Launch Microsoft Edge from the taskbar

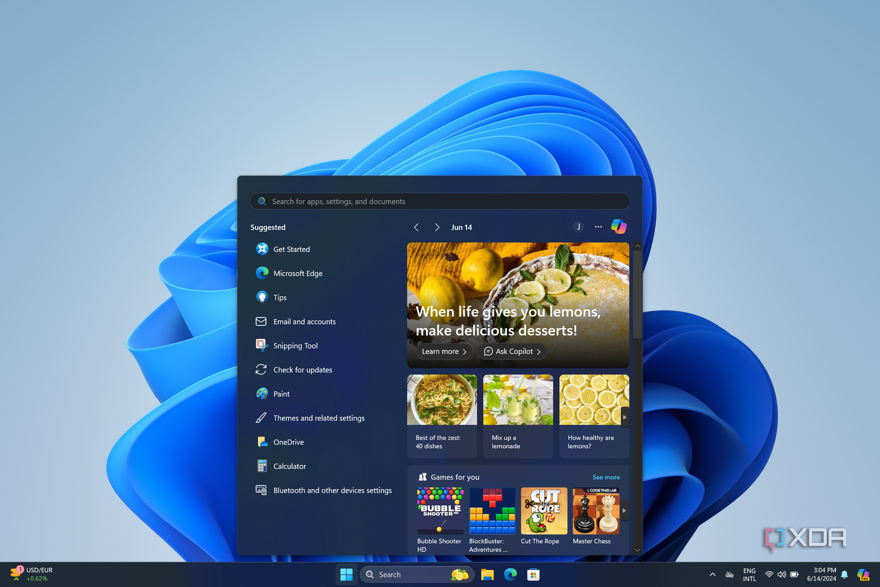510,575
